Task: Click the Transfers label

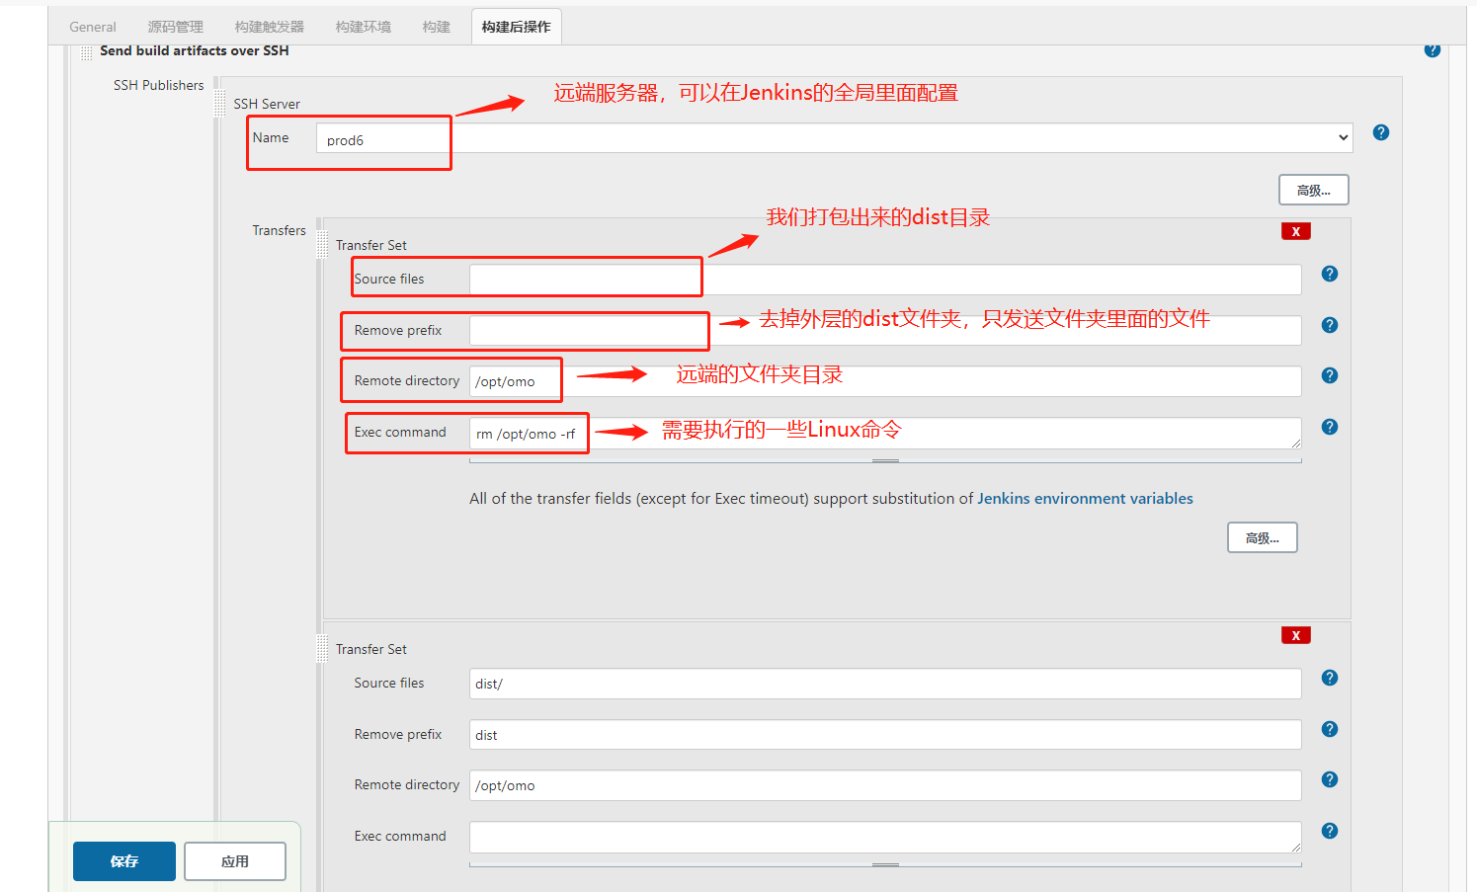Action: (279, 230)
